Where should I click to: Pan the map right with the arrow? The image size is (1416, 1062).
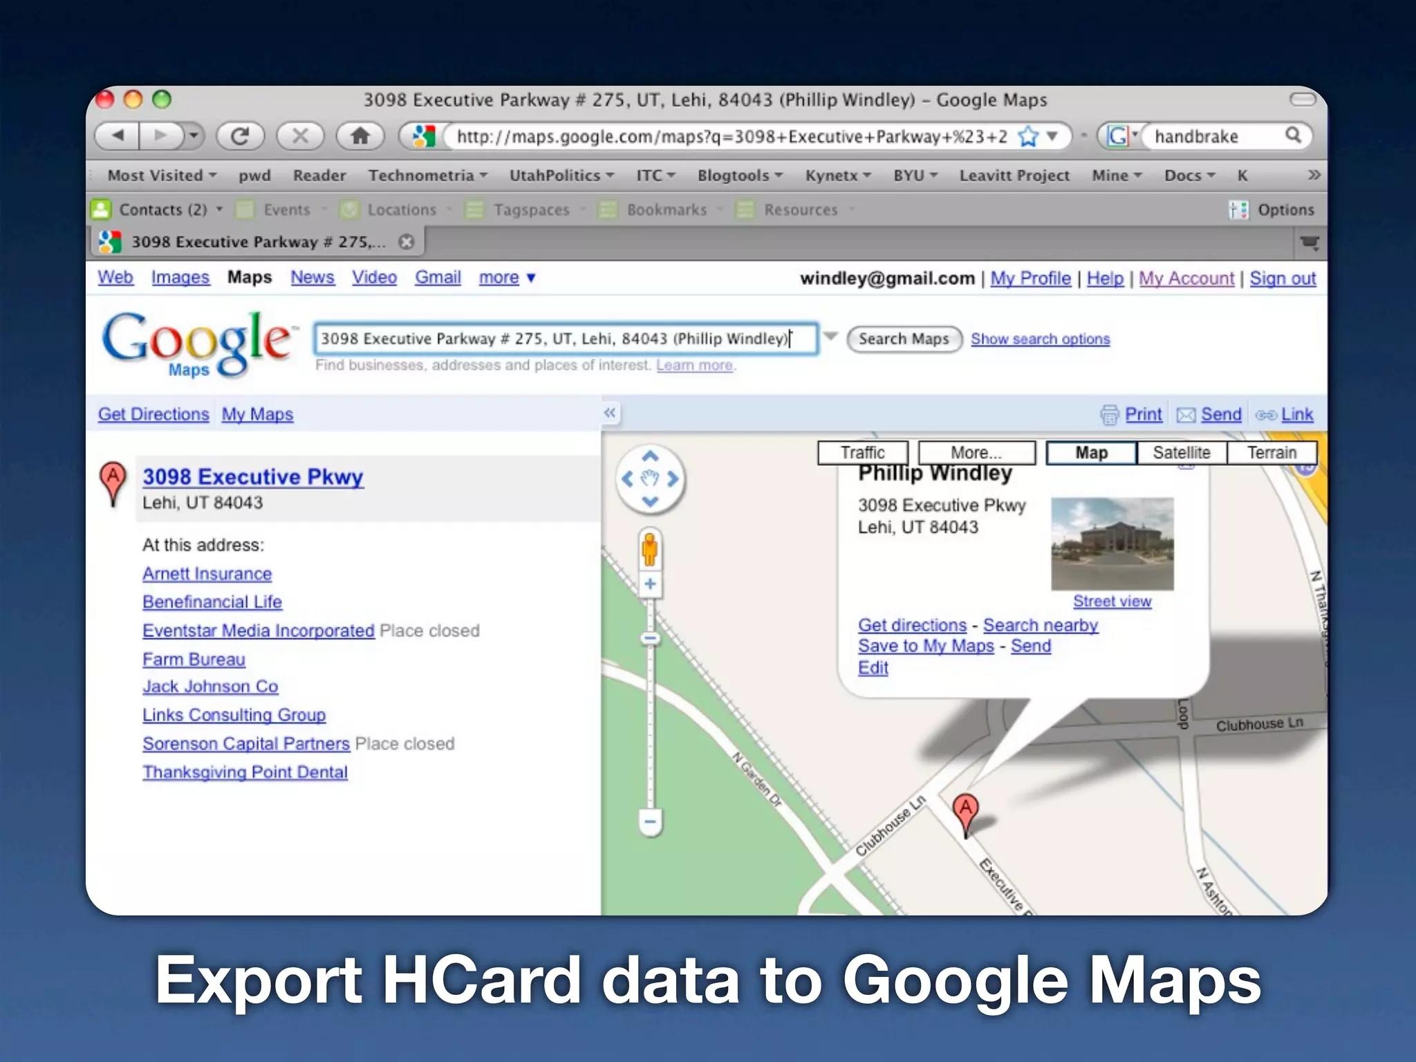[x=673, y=478]
